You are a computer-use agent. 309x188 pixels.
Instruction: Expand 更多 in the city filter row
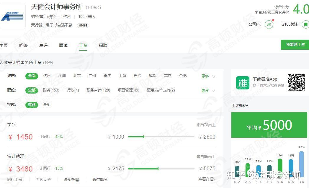(x=208, y=76)
